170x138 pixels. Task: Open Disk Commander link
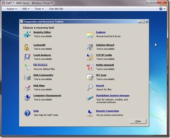click(43, 75)
